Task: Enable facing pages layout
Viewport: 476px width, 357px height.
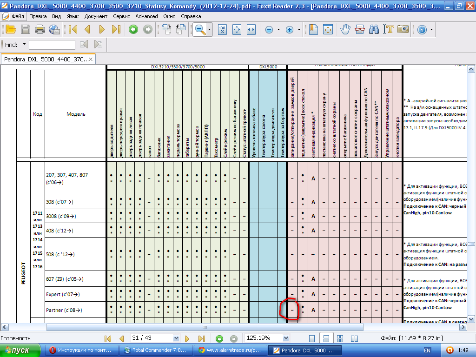Action: [354, 338]
